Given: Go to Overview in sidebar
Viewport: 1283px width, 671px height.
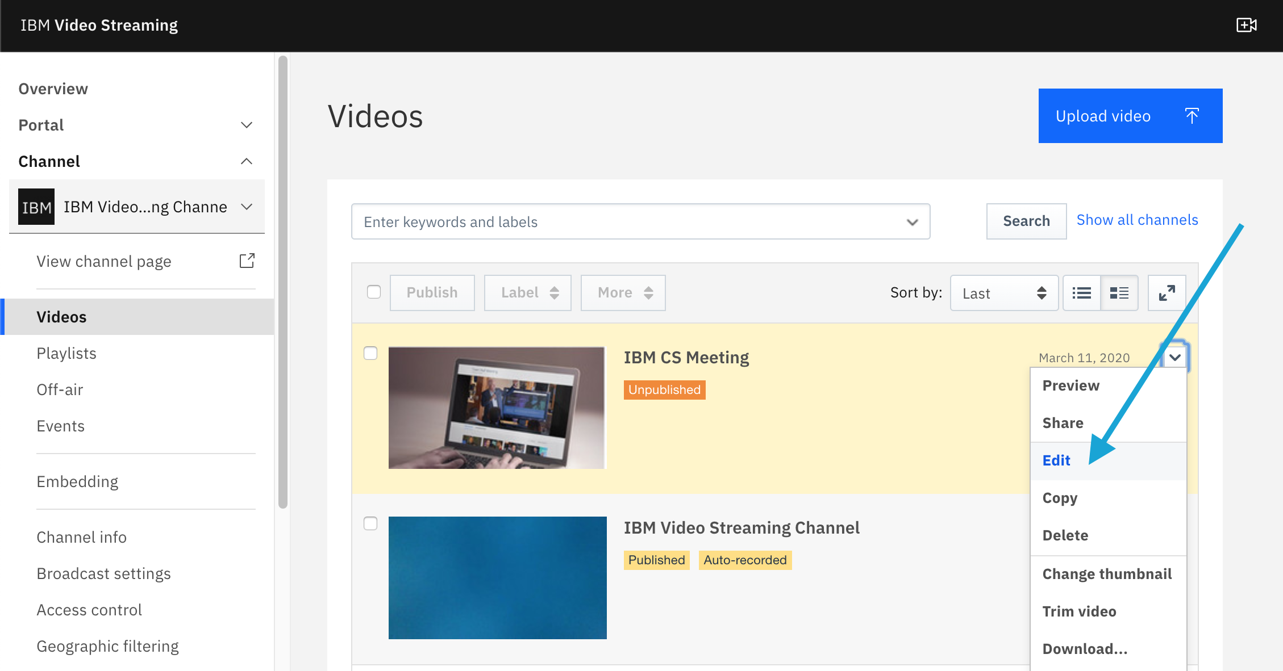Looking at the screenshot, I should coord(53,89).
